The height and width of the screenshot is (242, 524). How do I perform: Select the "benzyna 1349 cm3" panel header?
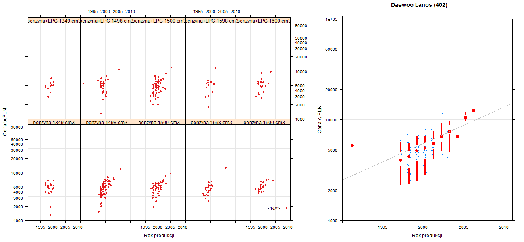coord(54,122)
